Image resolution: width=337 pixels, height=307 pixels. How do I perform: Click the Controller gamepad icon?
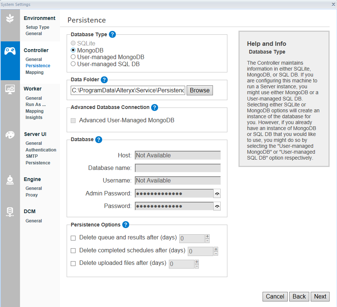pos(10,51)
